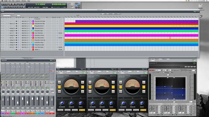Start playback with the Play transport button
The width and height of the screenshot is (209, 117).
point(16,4)
